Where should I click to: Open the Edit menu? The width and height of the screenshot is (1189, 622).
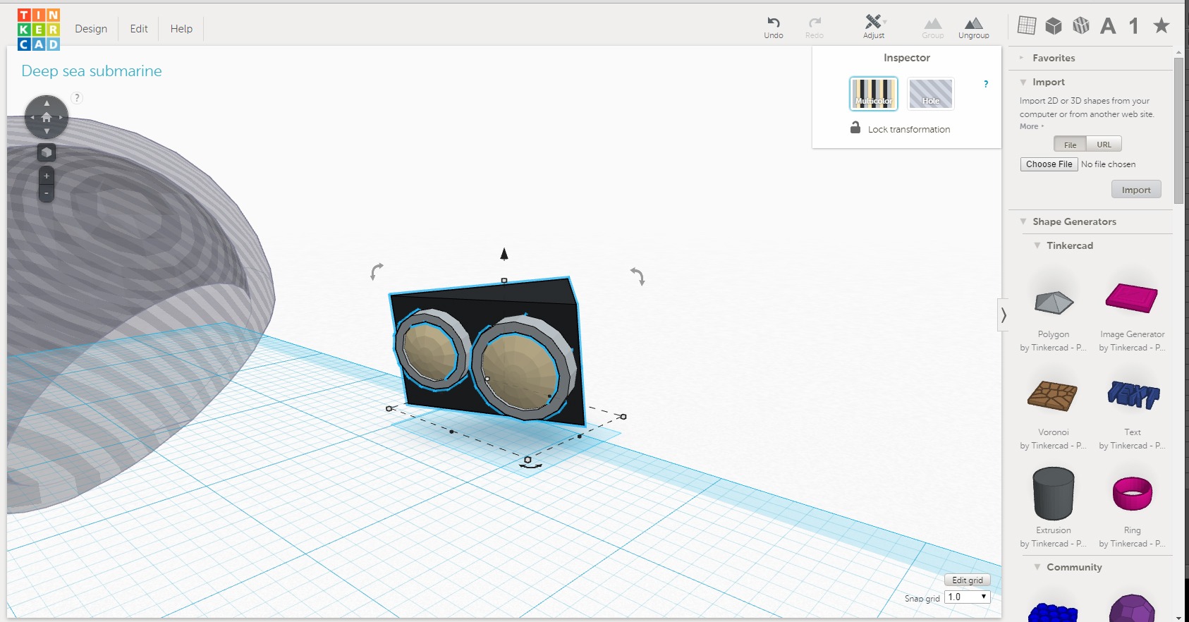coord(139,29)
